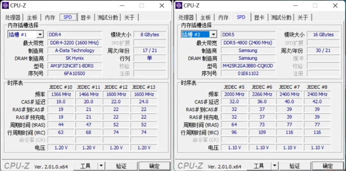Open 工具 dropdown arrow in right window
Image resolution: width=346 pixels, height=171 pixels.
click(275, 166)
